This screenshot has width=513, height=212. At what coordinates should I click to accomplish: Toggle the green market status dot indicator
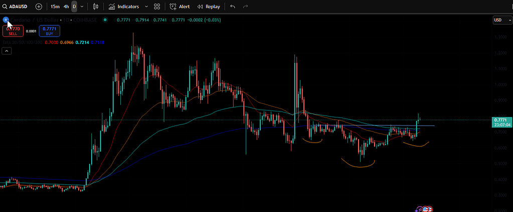105,20
